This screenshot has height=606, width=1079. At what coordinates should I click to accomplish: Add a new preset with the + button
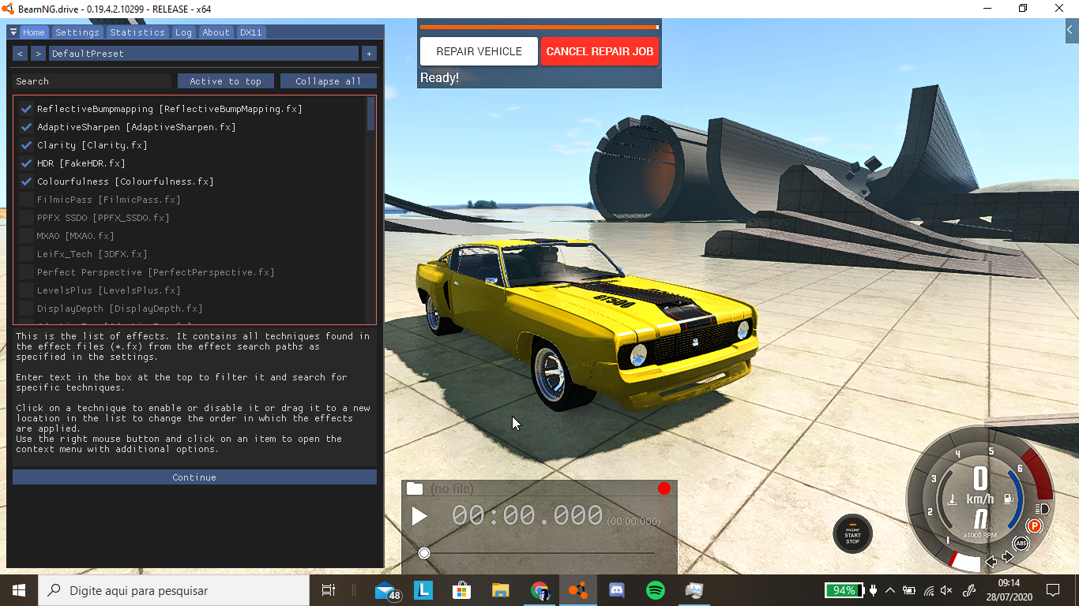[369, 54]
